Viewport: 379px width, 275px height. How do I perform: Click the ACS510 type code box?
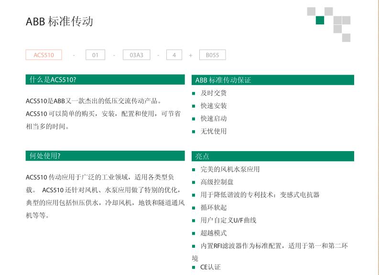pos(44,55)
